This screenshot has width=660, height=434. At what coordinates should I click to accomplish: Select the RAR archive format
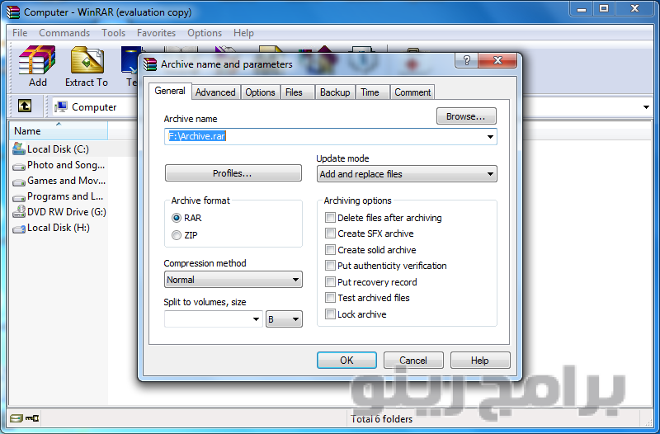pyautogui.click(x=177, y=218)
